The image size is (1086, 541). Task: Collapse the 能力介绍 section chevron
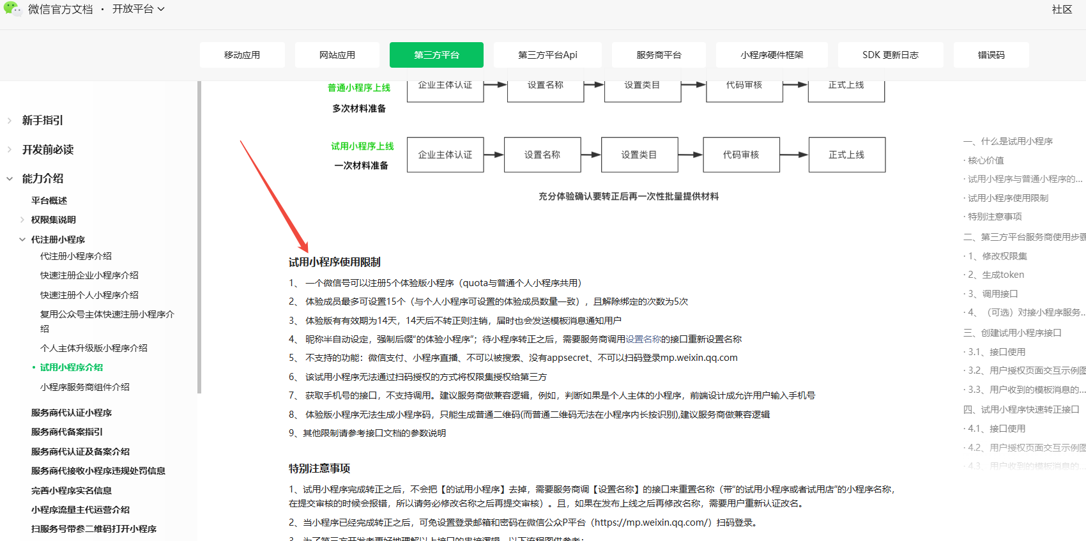coord(10,179)
